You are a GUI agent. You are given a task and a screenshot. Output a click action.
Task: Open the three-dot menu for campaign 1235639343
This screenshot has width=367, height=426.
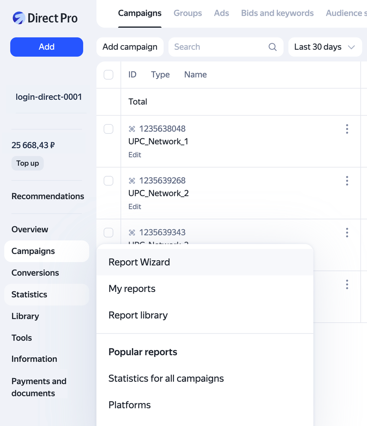point(347,233)
